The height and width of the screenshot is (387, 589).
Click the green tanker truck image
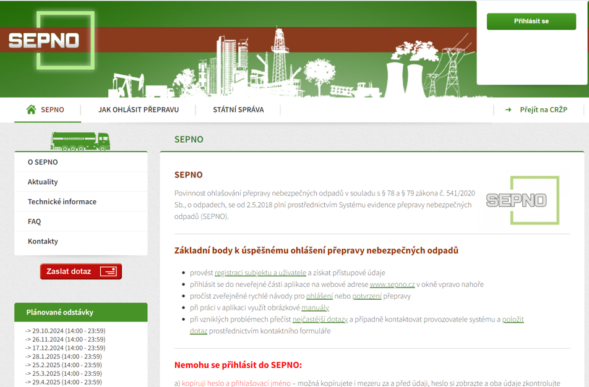pyautogui.click(x=80, y=141)
